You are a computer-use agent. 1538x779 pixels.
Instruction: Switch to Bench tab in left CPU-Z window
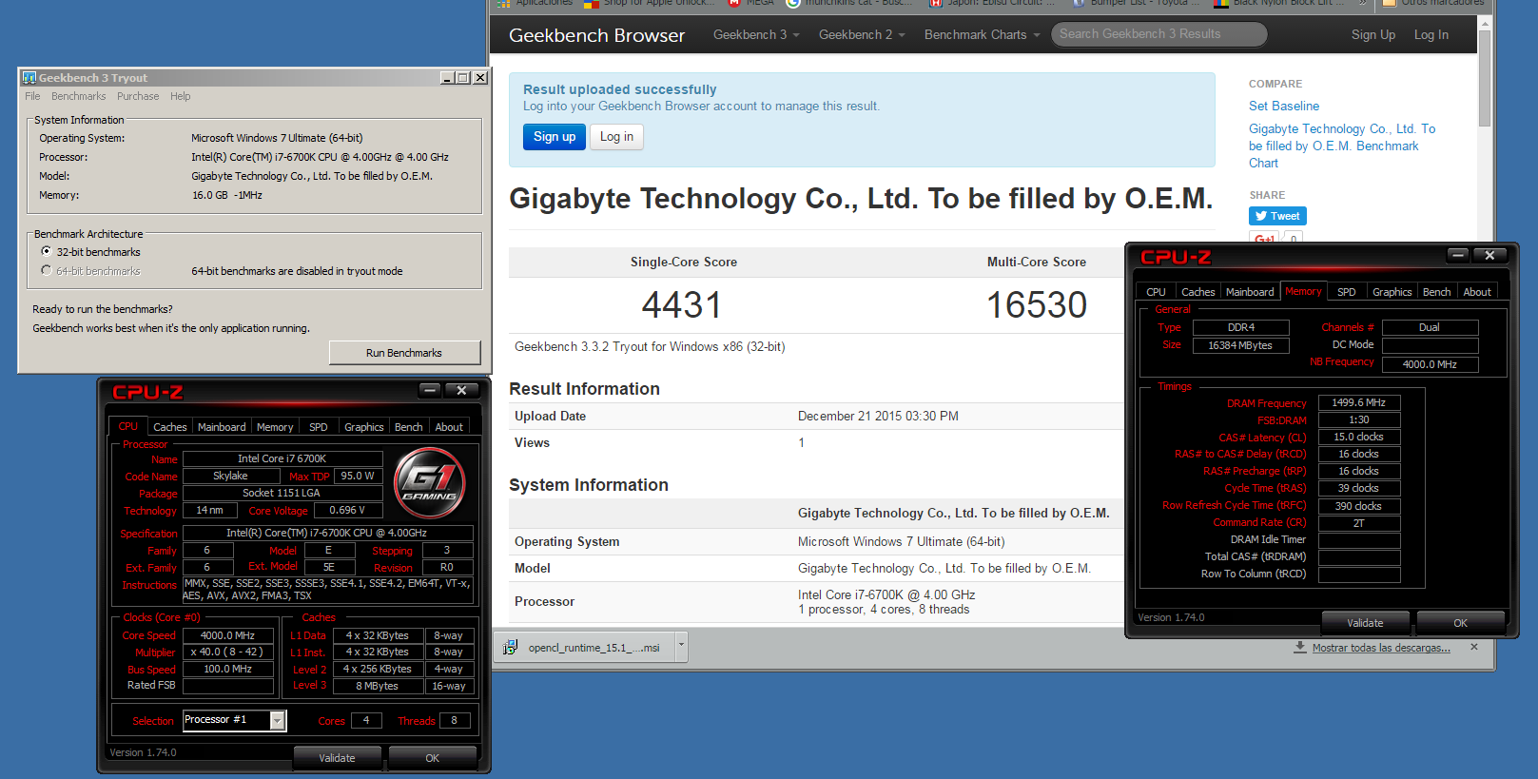pyautogui.click(x=409, y=427)
